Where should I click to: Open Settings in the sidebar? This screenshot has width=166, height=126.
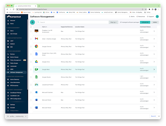click(13, 105)
